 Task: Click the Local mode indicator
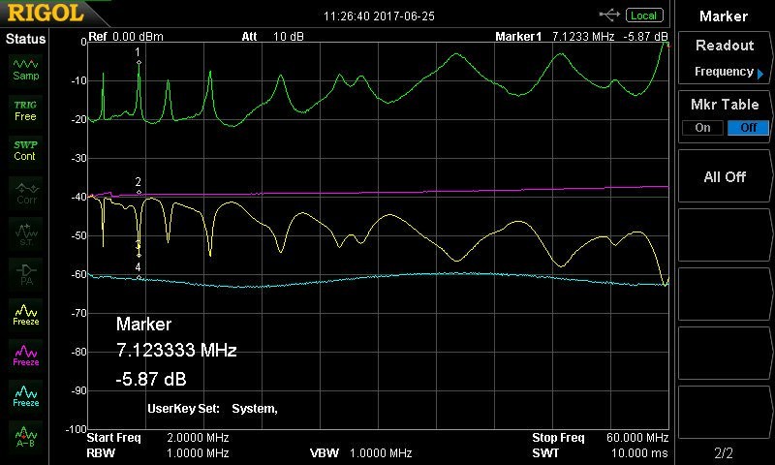[x=643, y=15]
